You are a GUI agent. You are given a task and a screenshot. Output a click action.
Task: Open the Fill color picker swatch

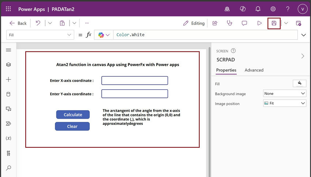pyautogui.click(x=300, y=83)
